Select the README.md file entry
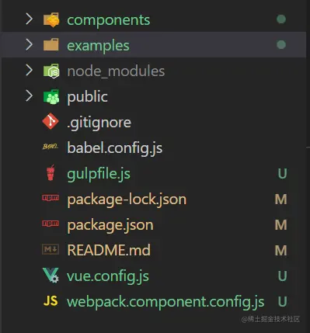Screen dimensions: 310x333 click(109, 250)
